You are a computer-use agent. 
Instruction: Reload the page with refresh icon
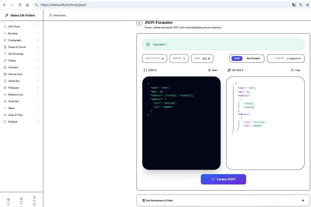click(x=20, y=5)
